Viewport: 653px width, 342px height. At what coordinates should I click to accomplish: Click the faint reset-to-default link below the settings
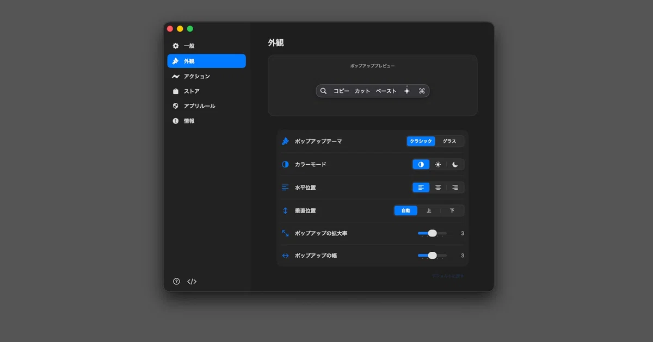448,276
